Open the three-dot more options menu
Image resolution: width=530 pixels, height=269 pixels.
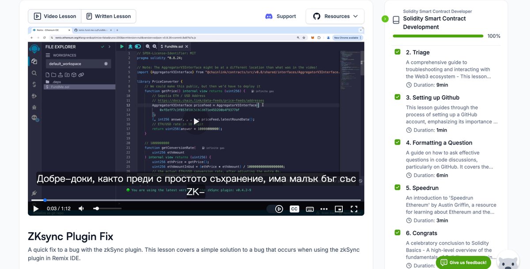324,209
